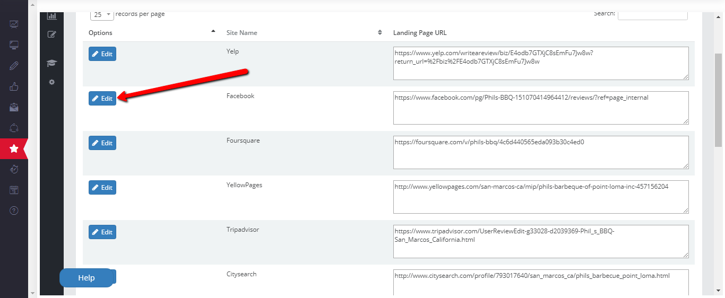The width and height of the screenshot is (725, 298).
Task: Open the presentation chart icon in sidebar
Action: 14,24
